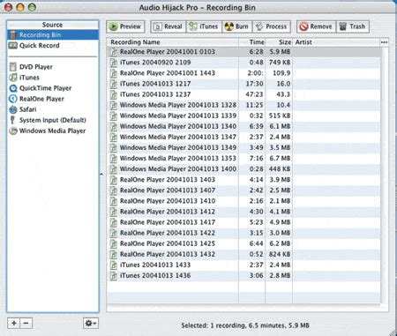Viewport: 397px width, 336px height.
Task: Select recording RealOne Player 20041013 1407
Action: pos(244,190)
